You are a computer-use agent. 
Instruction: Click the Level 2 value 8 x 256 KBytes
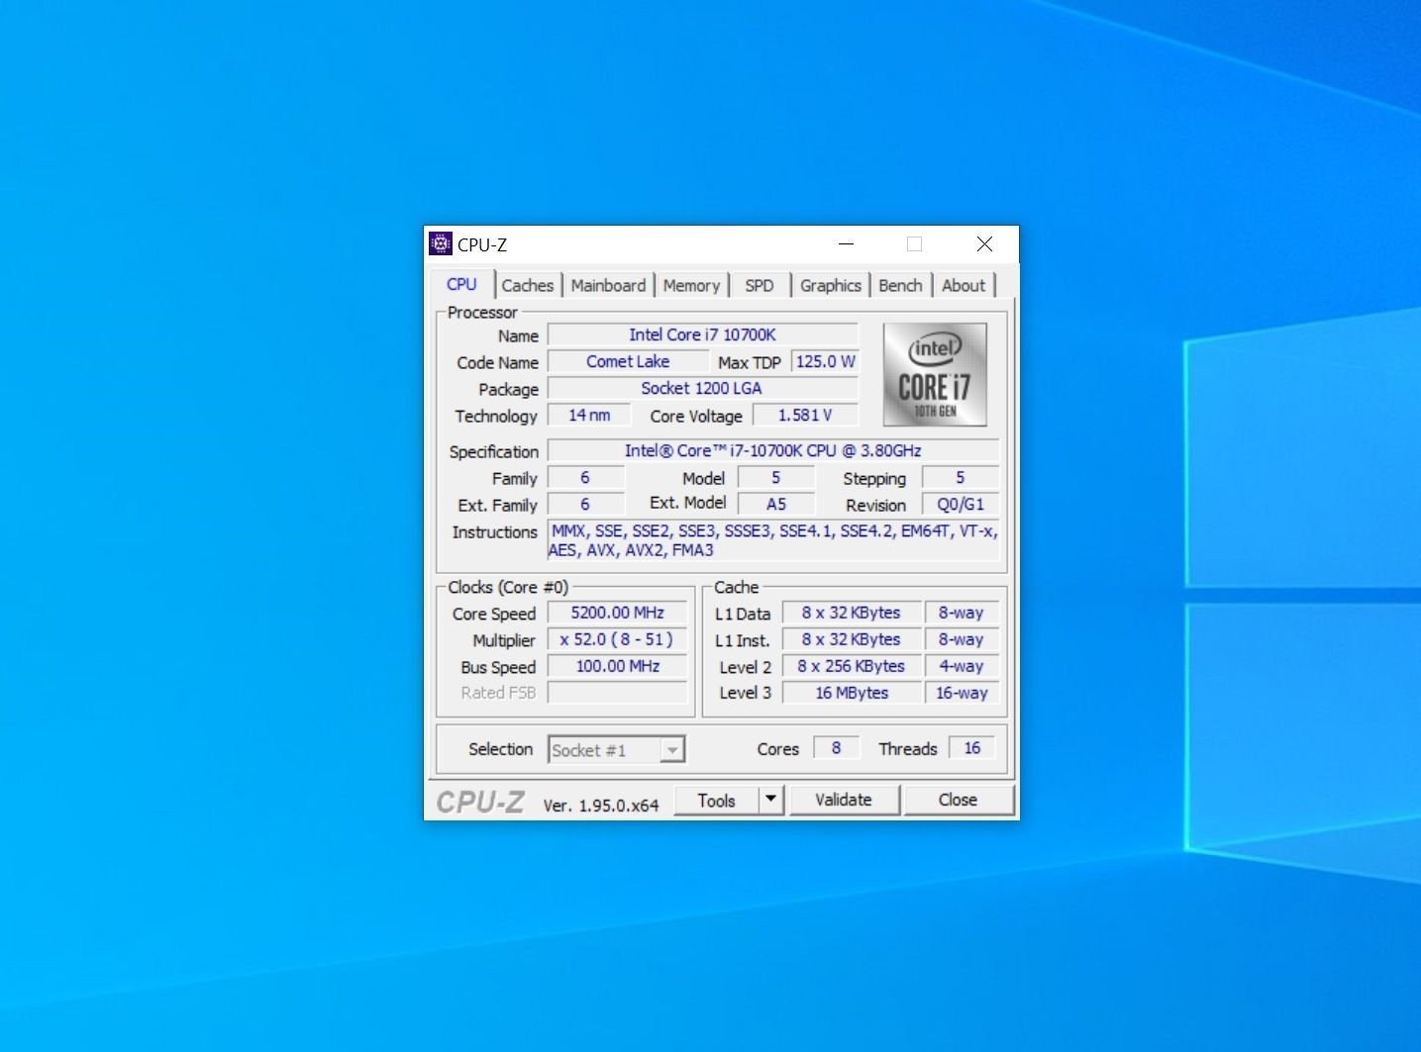point(852,666)
